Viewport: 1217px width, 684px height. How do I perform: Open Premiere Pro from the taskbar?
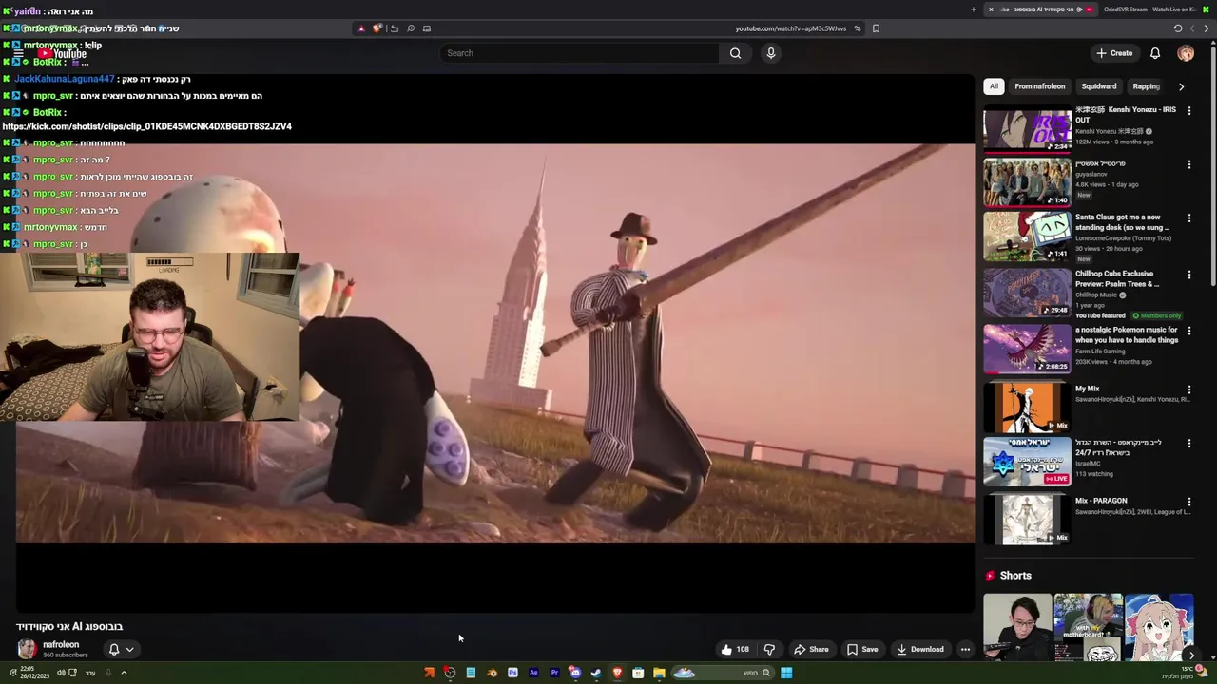554,673
